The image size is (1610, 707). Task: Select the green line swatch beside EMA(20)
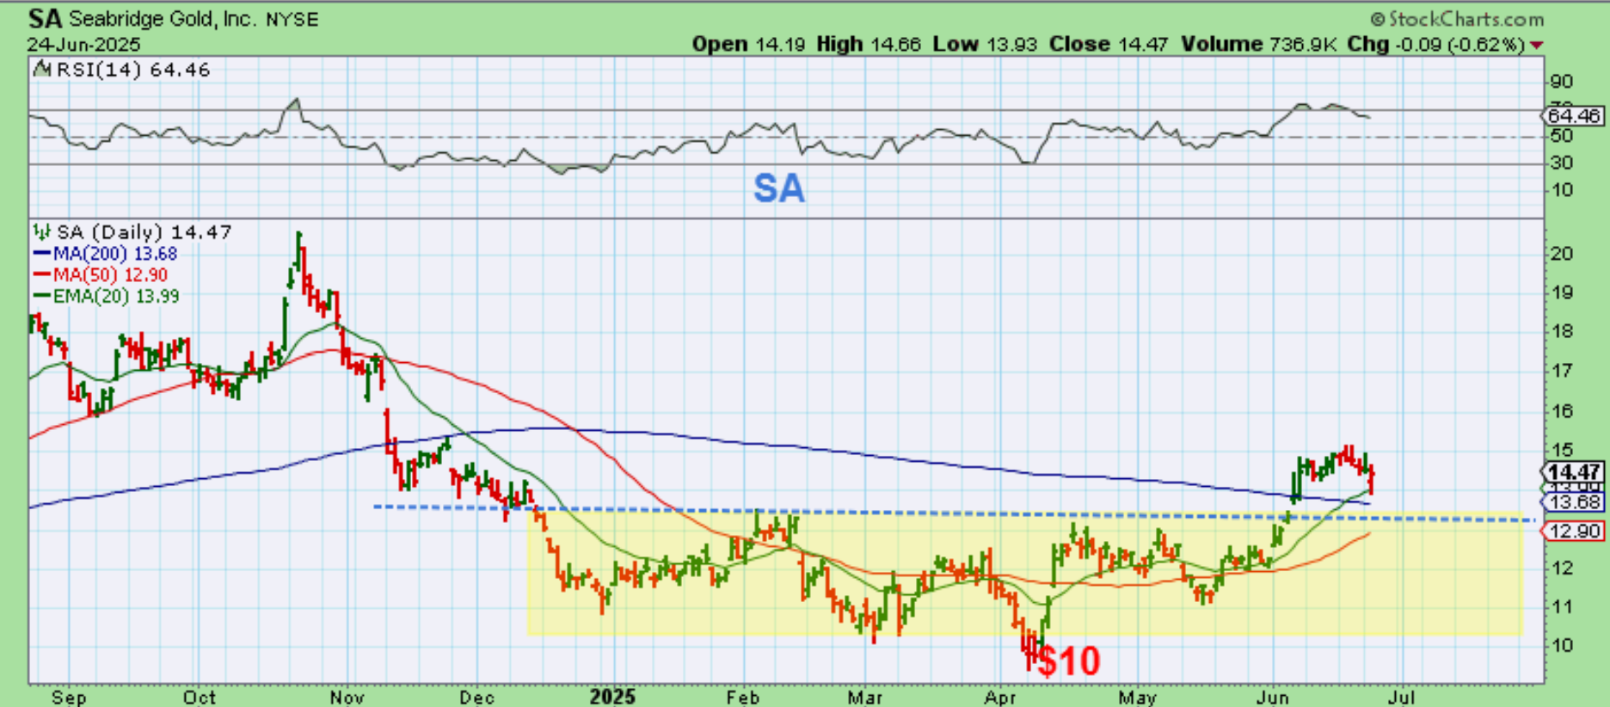tap(41, 296)
